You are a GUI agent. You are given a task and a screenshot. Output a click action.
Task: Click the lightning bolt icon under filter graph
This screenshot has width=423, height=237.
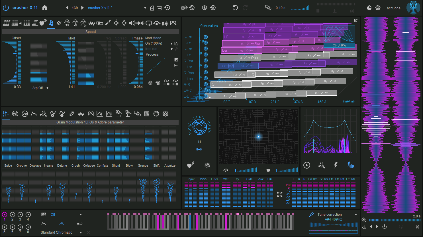click(336, 165)
